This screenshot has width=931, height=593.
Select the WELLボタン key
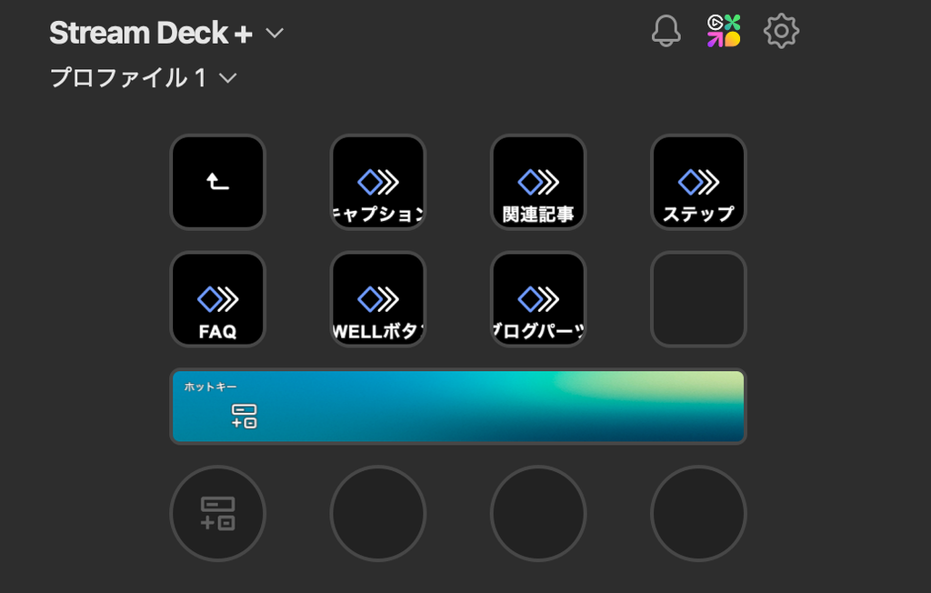(x=378, y=299)
